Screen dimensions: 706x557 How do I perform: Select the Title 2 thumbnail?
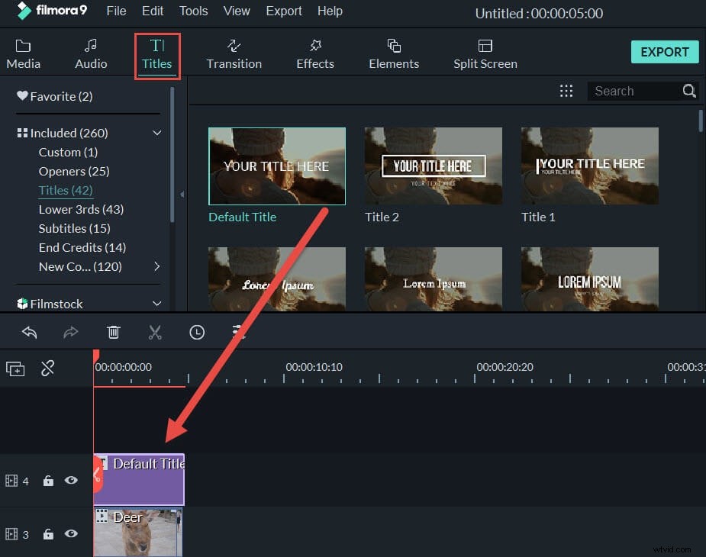click(x=433, y=166)
